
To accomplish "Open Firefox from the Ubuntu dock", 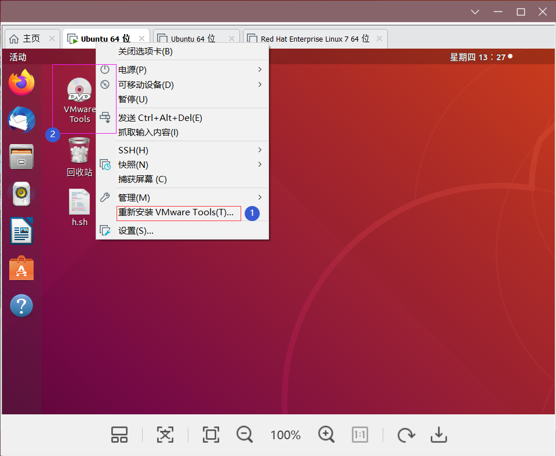I will point(21,82).
